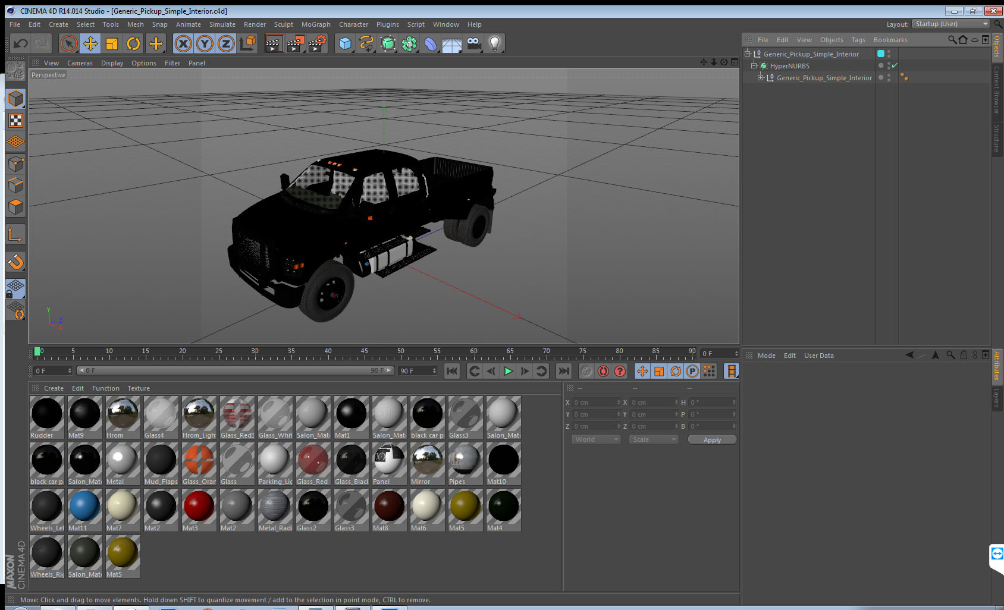Toggle Z axis lock
This screenshot has height=610, width=1004.
[226, 43]
